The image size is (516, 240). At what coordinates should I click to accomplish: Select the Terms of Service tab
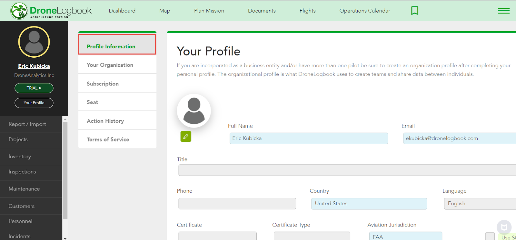pos(117,139)
